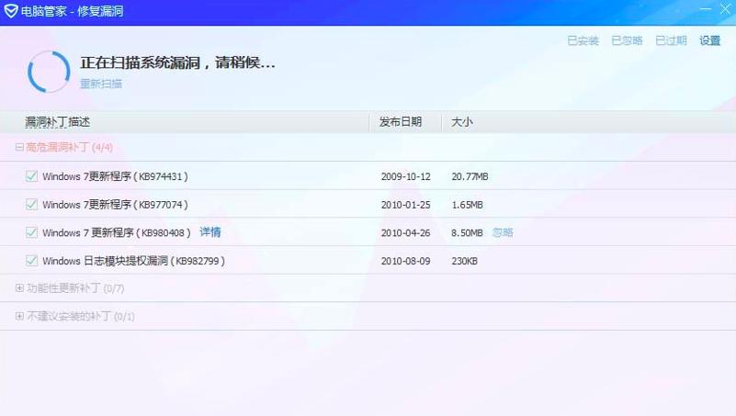
Task: Click the 2009-10-12 date cell
Action: point(405,177)
